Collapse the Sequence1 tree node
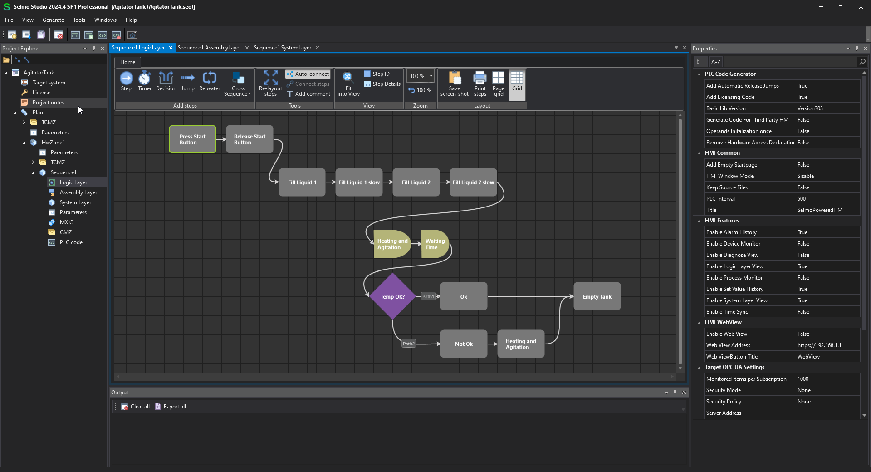This screenshot has height=472, width=871. (x=33, y=172)
